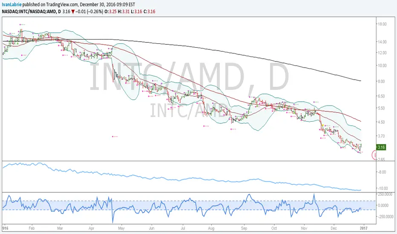Click the Aug label on the time axis
The height and width of the screenshot is (234, 397).
[211, 228]
